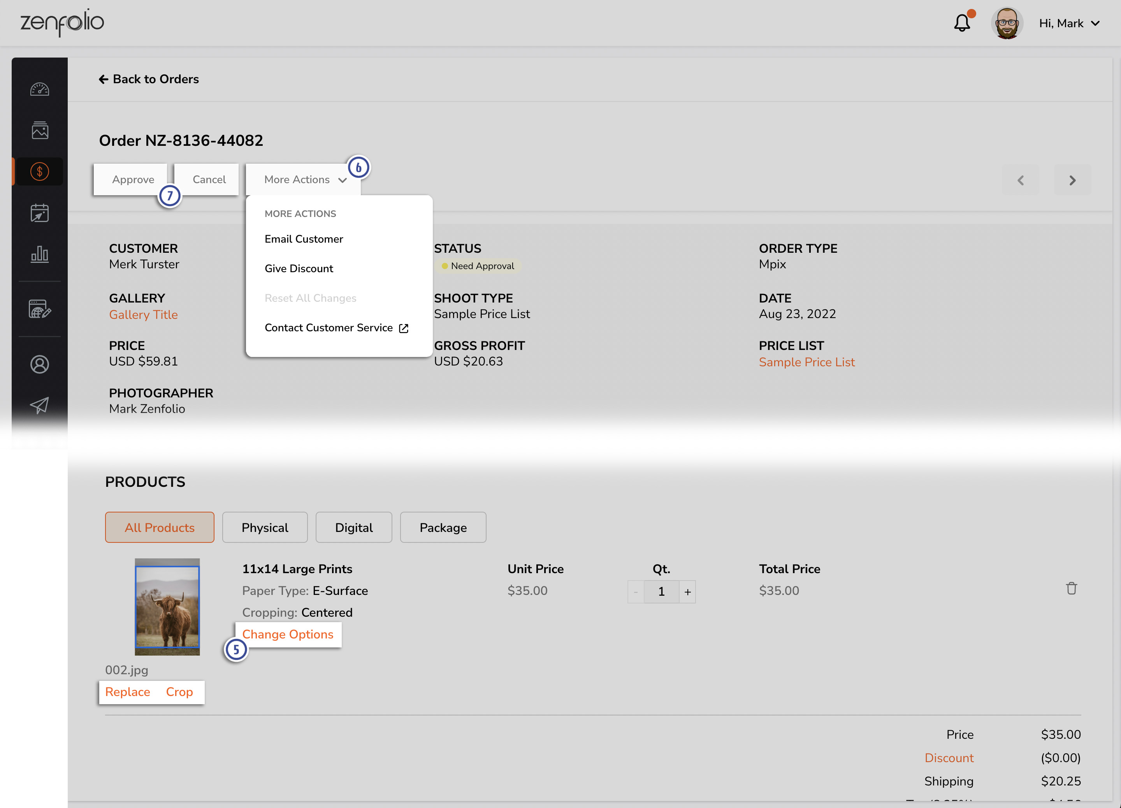Switch to the Package tab
This screenshot has height=808, width=1121.
click(443, 528)
